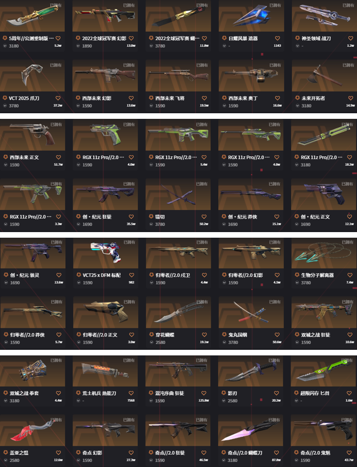
Task: Click skin icon before 穿花蝴蝶 title
Action: pyautogui.click(x=151, y=334)
